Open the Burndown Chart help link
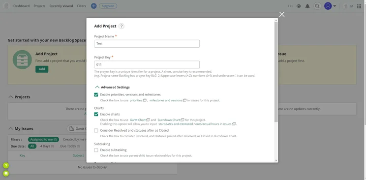The height and width of the screenshot is (180, 366). tap(169, 120)
